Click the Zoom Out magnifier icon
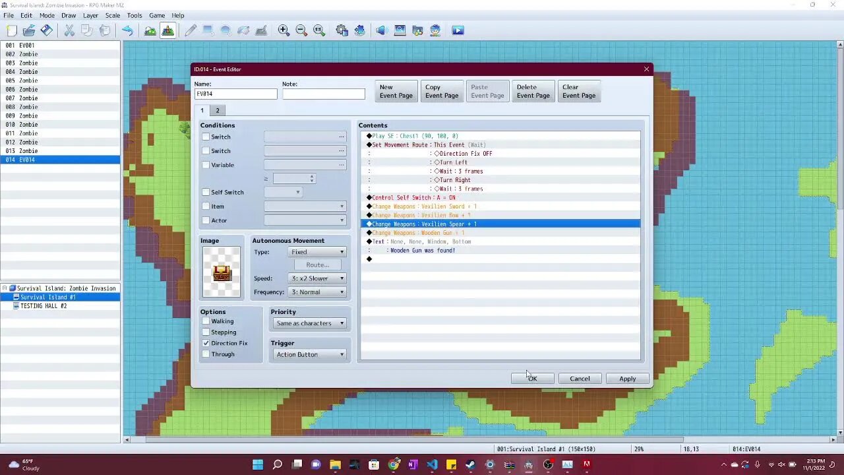This screenshot has height=475, width=844. click(301, 30)
